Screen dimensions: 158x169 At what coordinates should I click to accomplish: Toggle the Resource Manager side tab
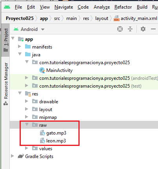point(6,84)
